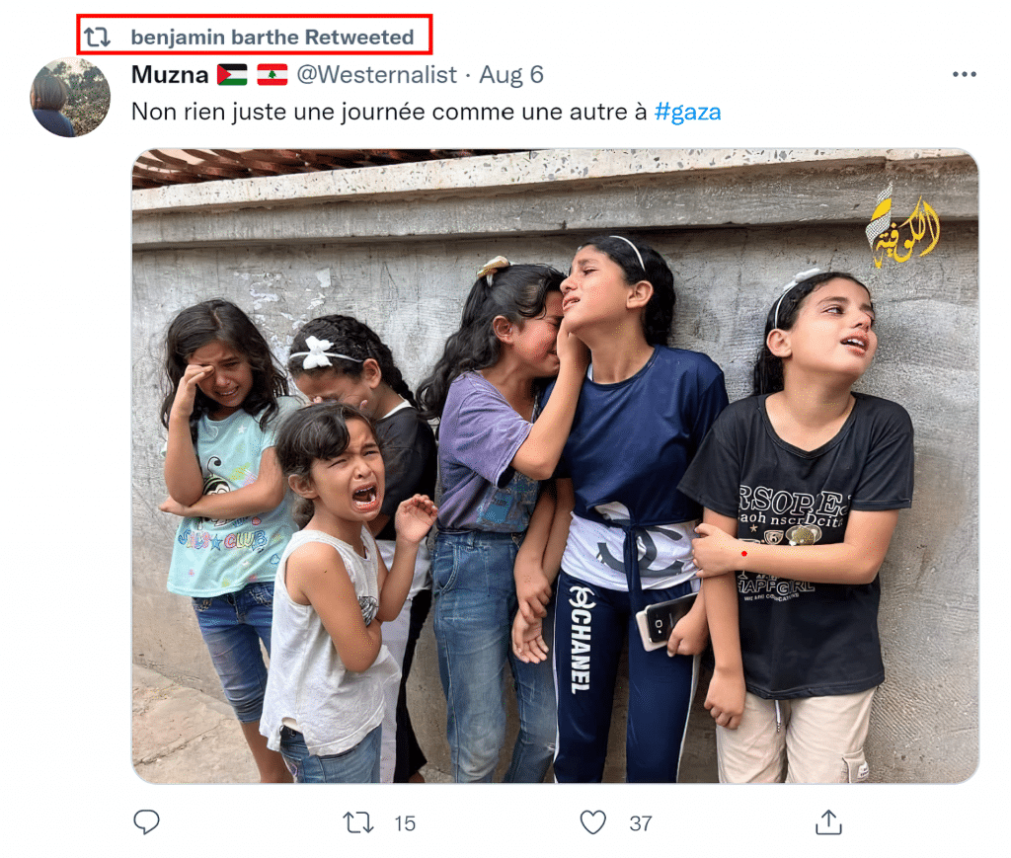Open the attached tweet photo
This screenshot has width=1011, height=858.
554,464
